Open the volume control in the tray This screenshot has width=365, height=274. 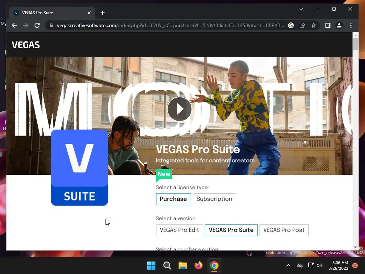pos(319,265)
